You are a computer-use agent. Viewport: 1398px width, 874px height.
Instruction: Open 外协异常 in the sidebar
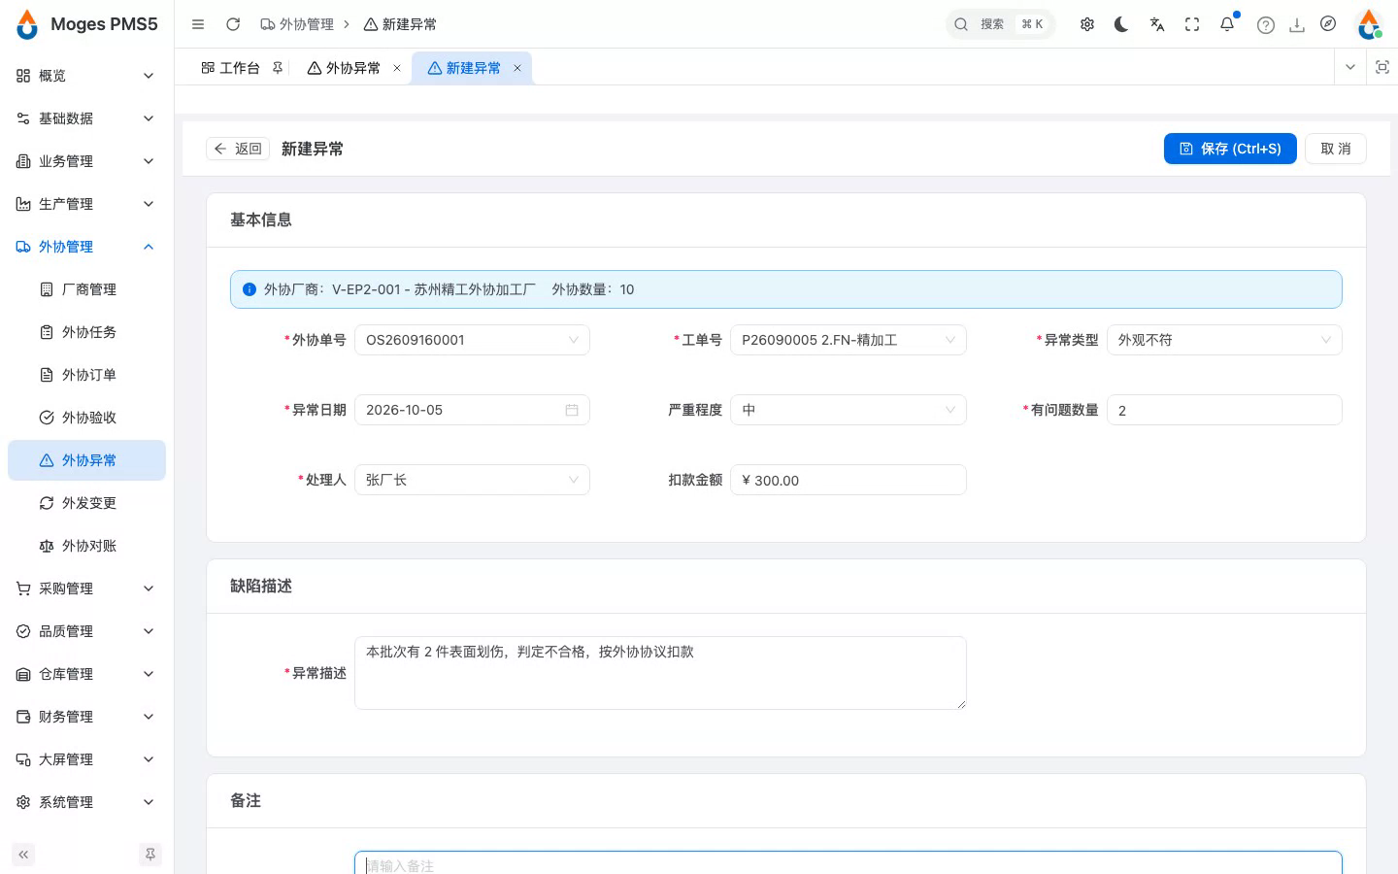pyautogui.click(x=86, y=460)
